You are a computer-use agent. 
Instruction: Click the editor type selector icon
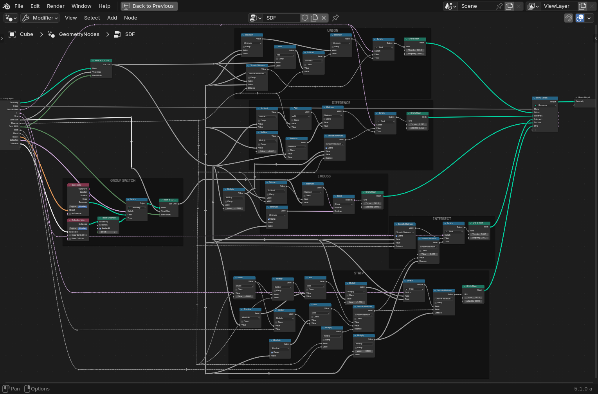click(x=11, y=18)
